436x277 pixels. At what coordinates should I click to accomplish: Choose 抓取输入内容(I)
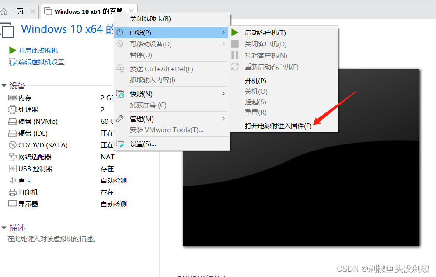click(172, 80)
